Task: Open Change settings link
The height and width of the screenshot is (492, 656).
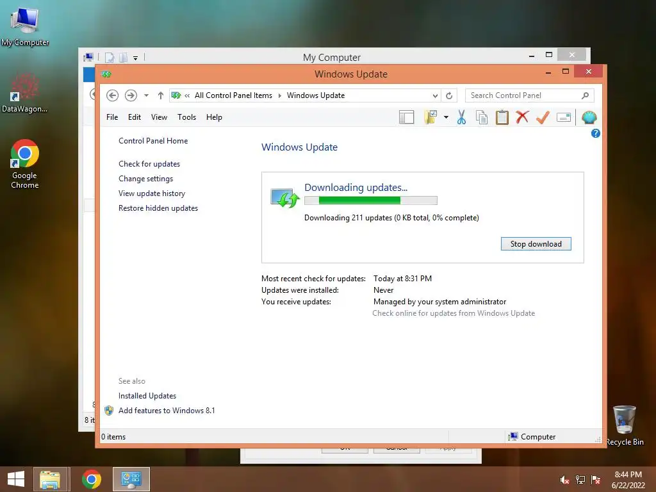Action: tap(145, 179)
